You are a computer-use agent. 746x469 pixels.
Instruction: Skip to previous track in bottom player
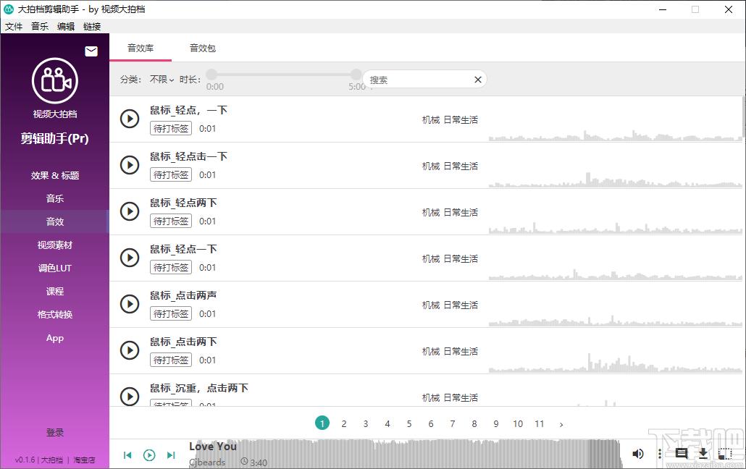(x=127, y=455)
